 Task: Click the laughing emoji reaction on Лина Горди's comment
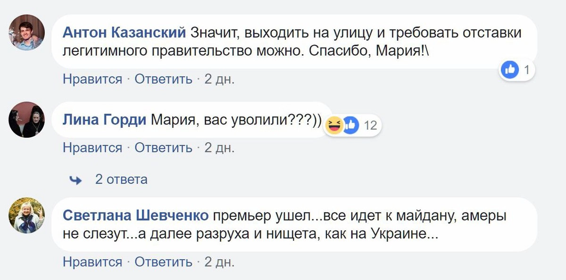pyautogui.click(x=334, y=125)
